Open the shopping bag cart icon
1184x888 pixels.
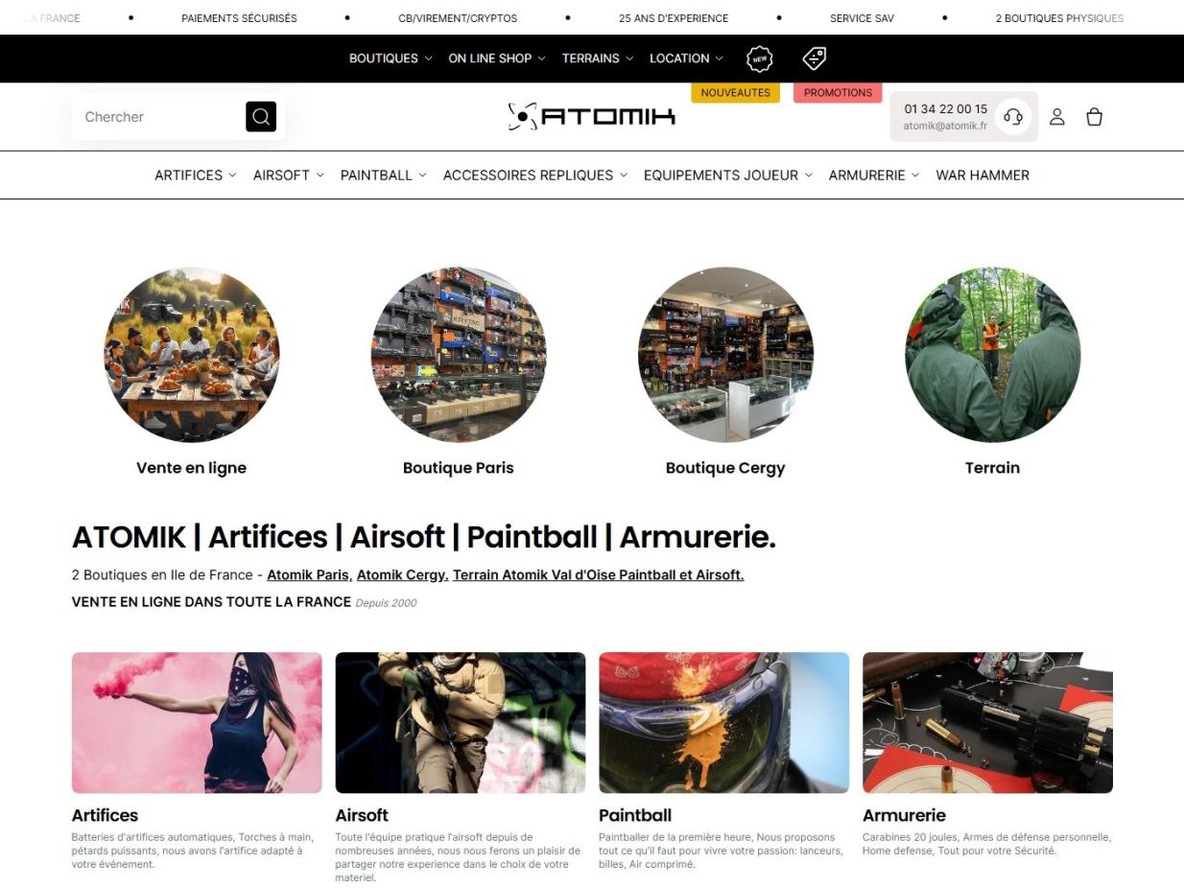pyautogui.click(x=1094, y=117)
